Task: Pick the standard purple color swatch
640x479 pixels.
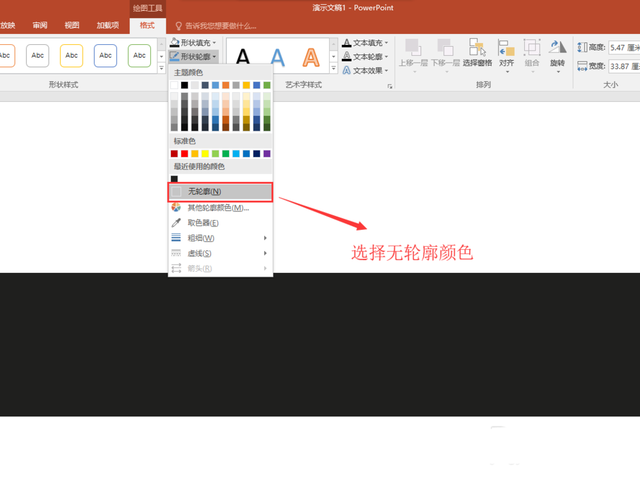Action: [267, 154]
